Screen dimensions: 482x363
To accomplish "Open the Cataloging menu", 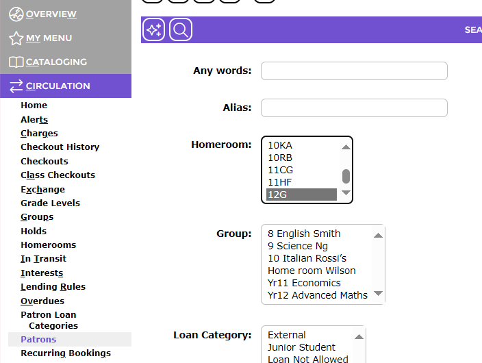I will (56, 62).
